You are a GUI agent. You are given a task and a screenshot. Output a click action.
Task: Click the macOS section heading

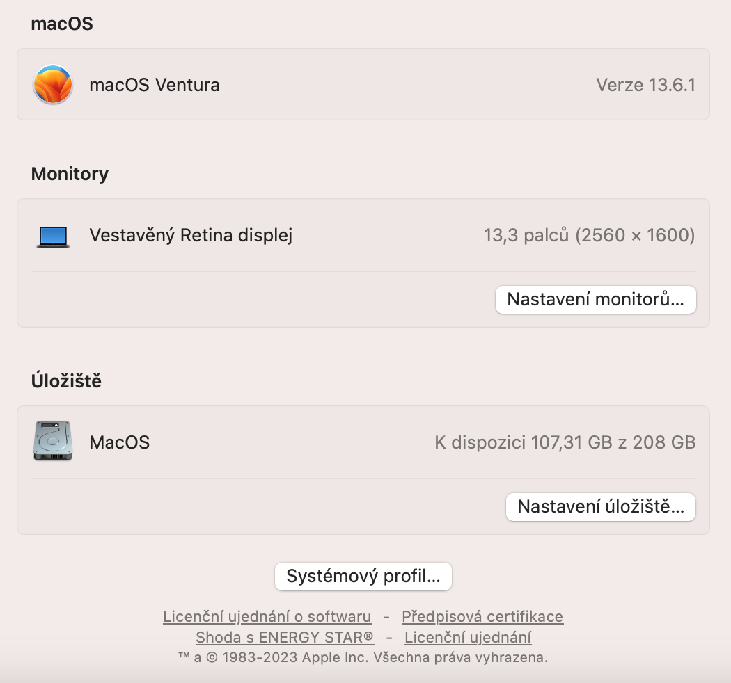point(62,24)
